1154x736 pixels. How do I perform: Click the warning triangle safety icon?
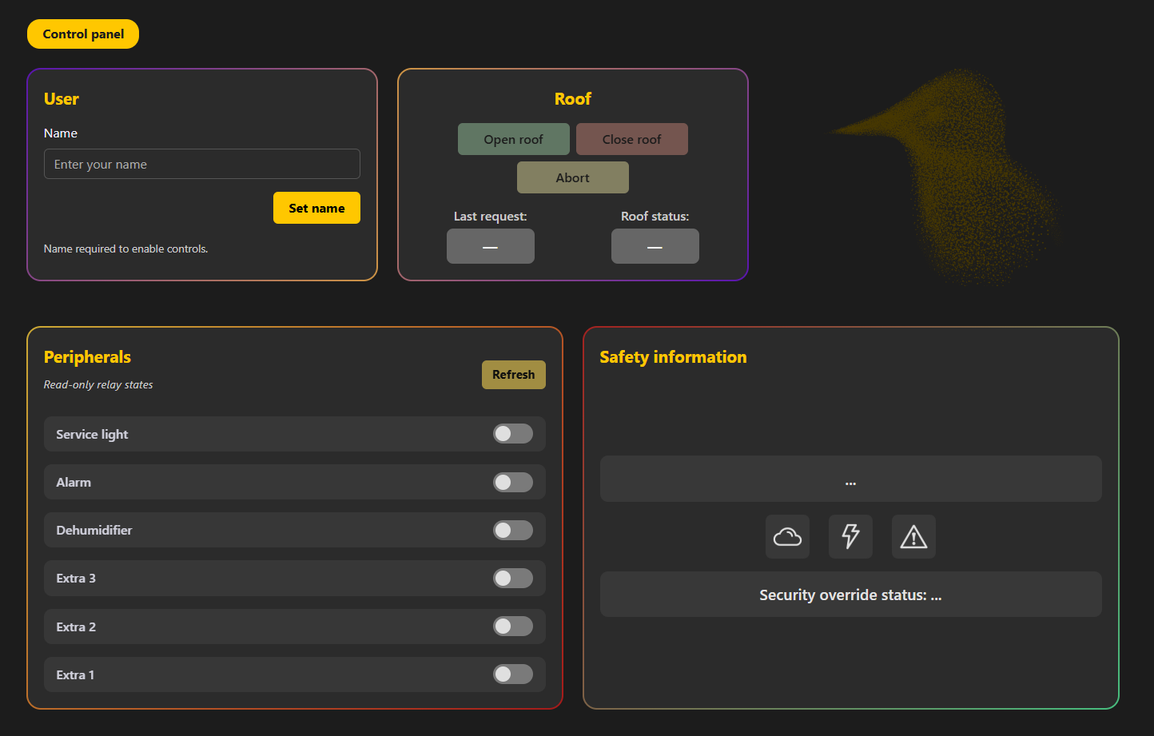click(913, 536)
